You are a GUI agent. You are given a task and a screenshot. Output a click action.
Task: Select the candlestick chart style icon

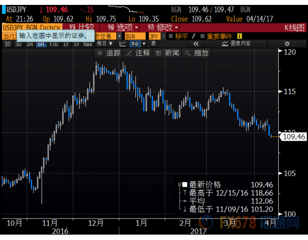pos(135,44)
